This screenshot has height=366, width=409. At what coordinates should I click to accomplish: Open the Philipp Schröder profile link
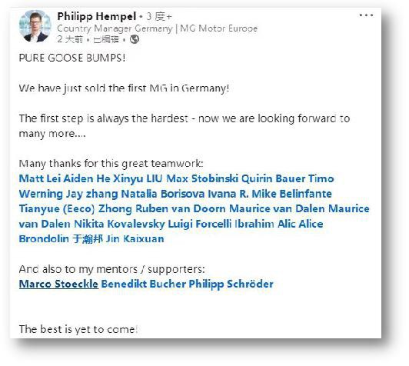coord(231,284)
